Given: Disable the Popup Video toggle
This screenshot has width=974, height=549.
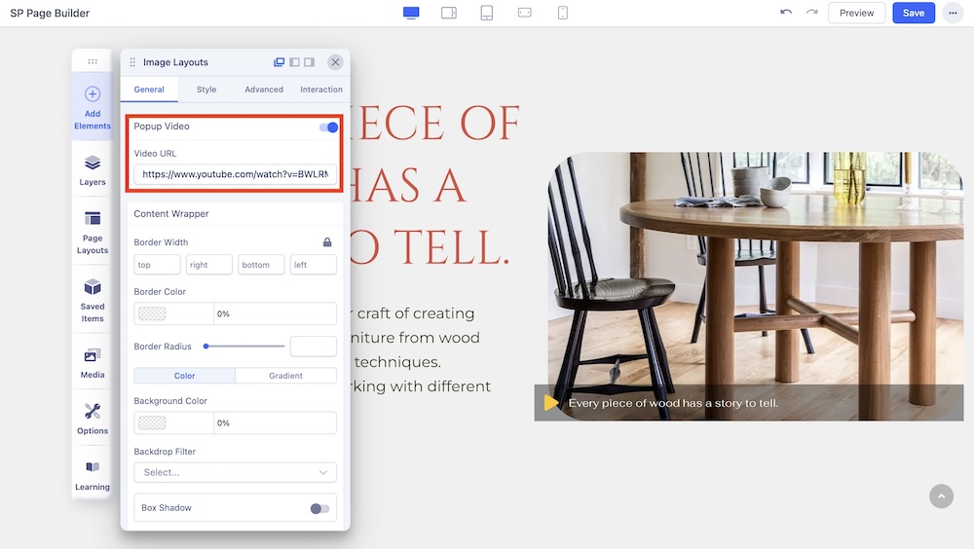Looking at the screenshot, I should (x=328, y=127).
